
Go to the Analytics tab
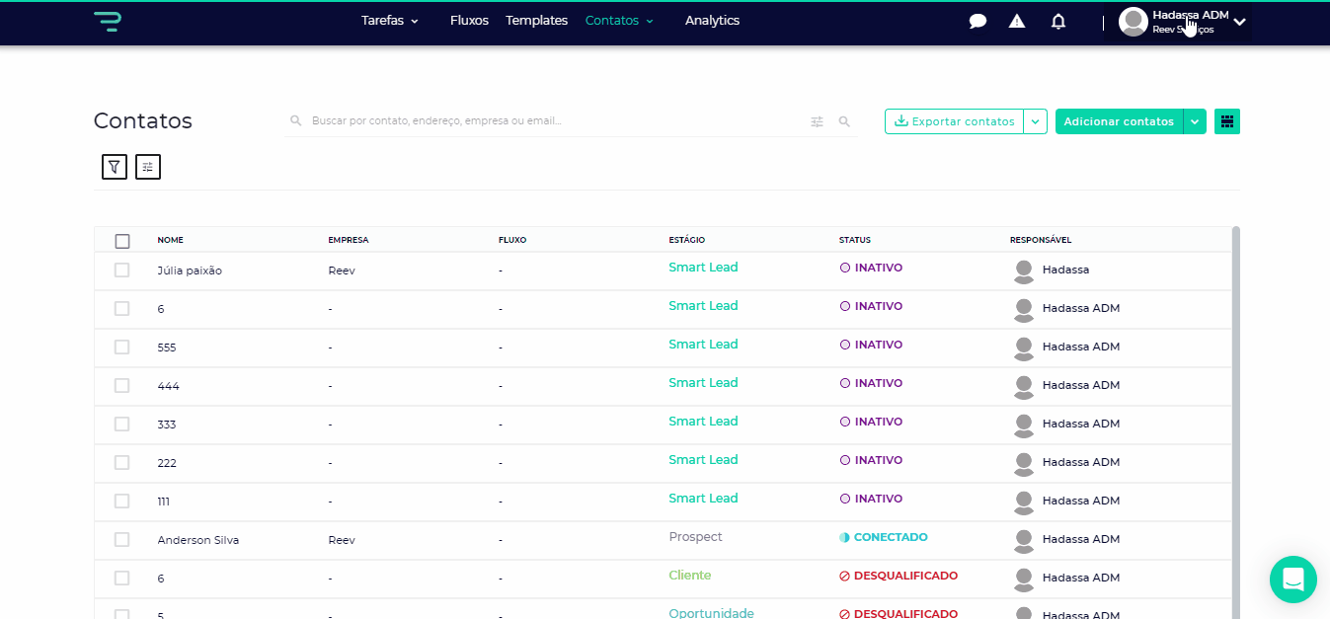[x=712, y=21]
